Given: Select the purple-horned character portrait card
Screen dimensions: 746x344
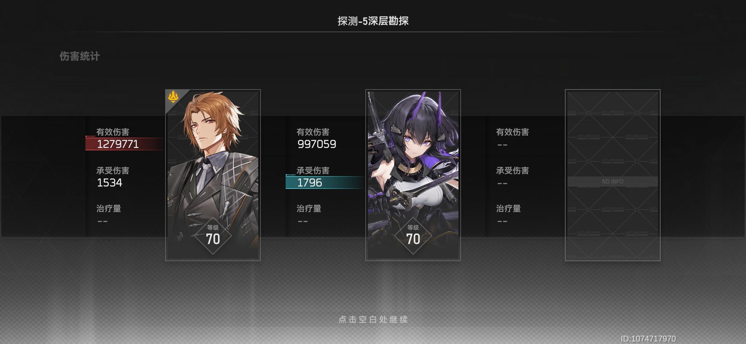Looking at the screenshot, I should point(413,175).
